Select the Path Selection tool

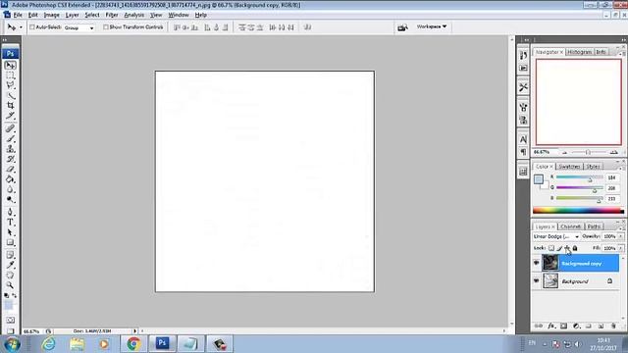pyautogui.click(x=11, y=232)
